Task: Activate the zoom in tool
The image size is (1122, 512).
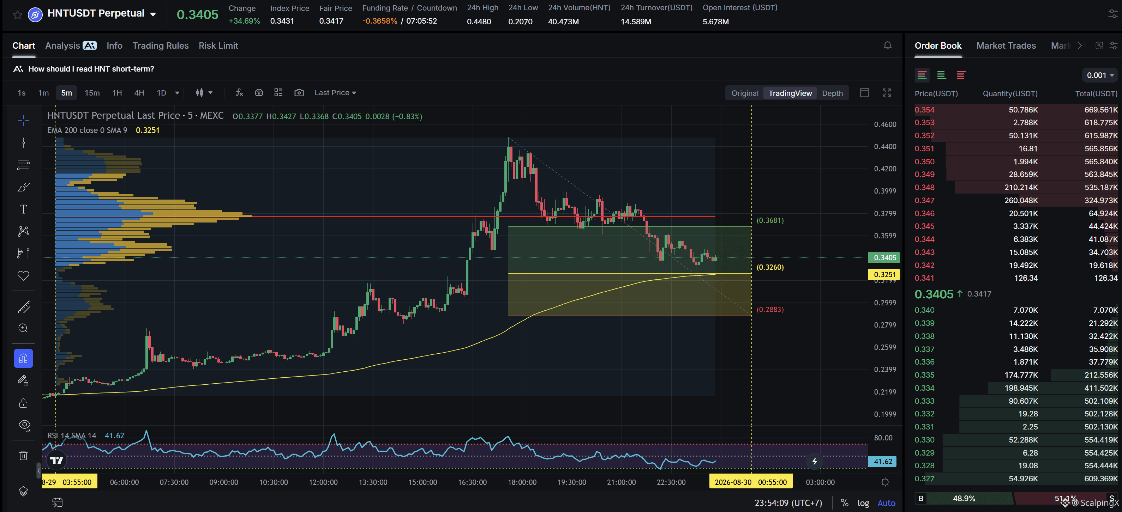Action: click(x=24, y=328)
